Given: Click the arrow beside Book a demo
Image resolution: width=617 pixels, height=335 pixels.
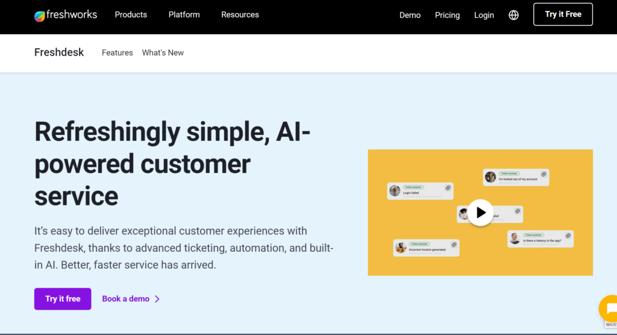Looking at the screenshot, I should 157,299.
